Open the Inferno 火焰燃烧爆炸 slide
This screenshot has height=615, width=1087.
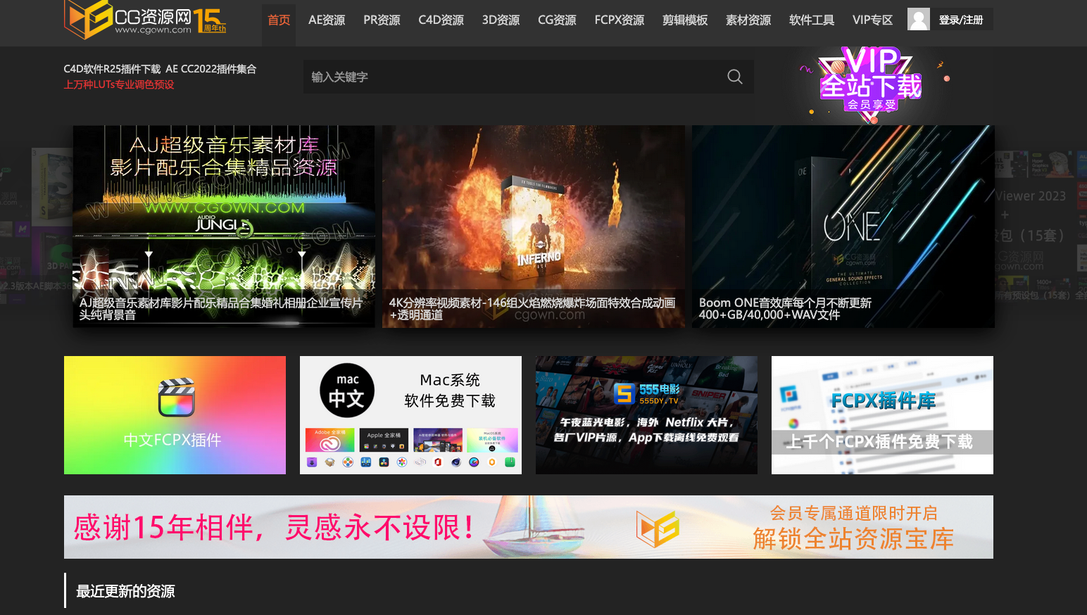[x=534, y=226]
